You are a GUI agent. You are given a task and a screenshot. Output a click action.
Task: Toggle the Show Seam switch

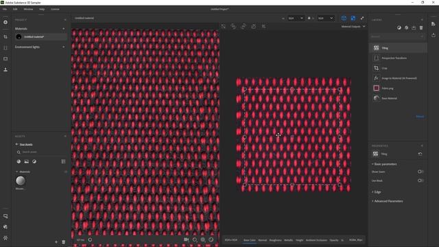(x=420, y=172)
